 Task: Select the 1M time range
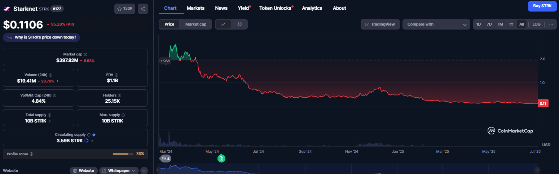pyautogui.click(x=500, y=24)
